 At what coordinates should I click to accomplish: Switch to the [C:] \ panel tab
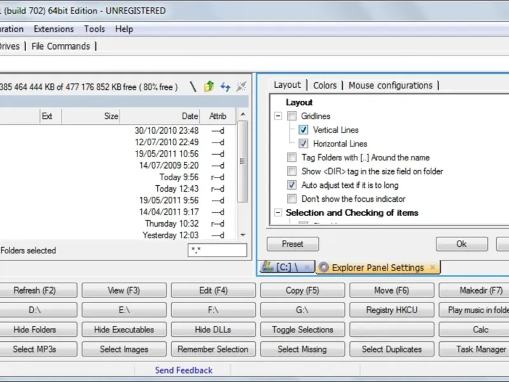(287, 267)
